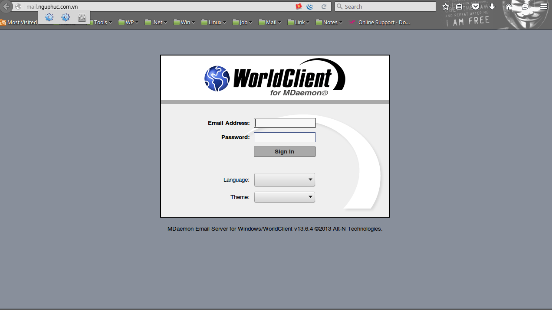This screenshot has height=310, width=552.
Task: Click the browser back arrow button
Action: coord(6,7)
